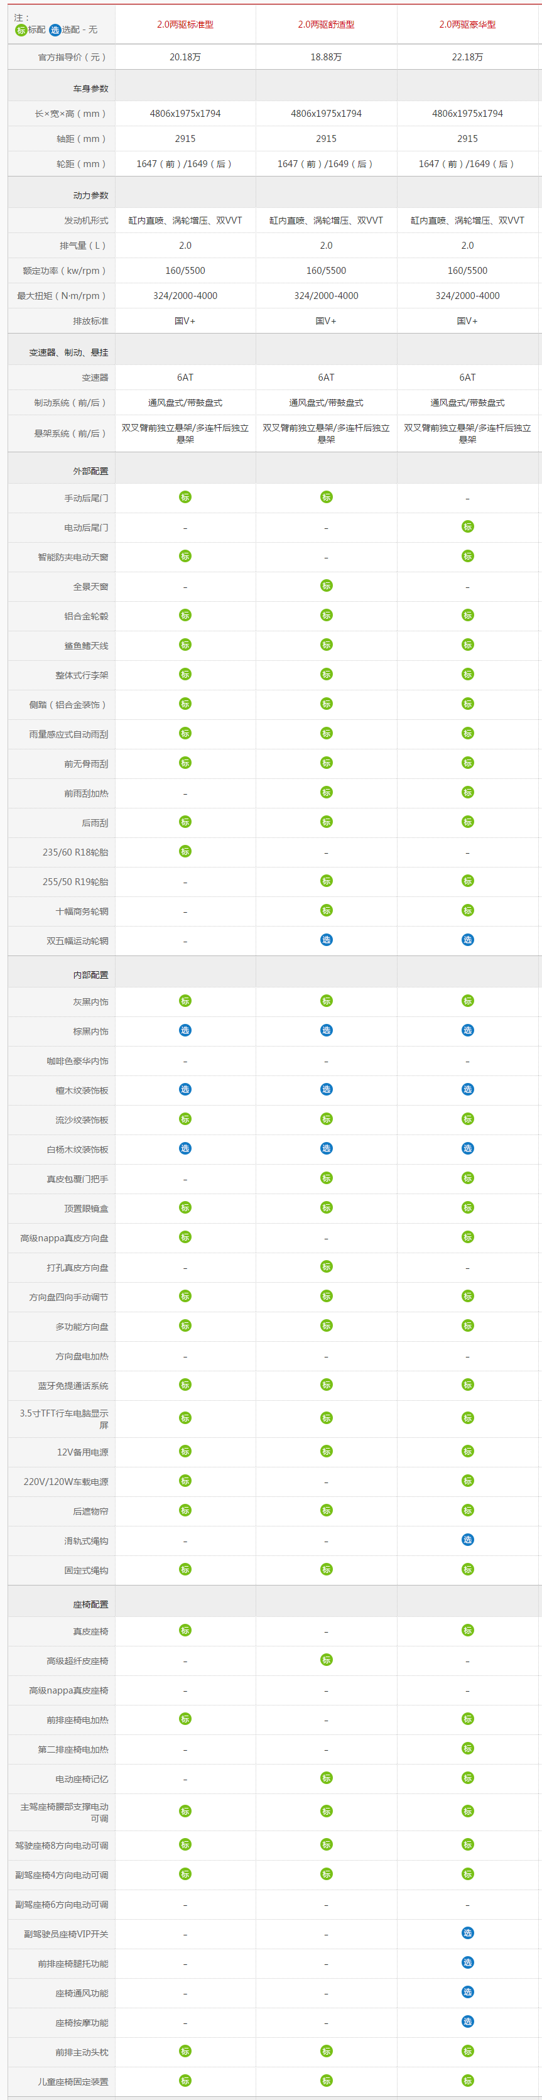
Task: Click 座椅按摩功能 blue optional icon
Action: [x=467, y=2021]
